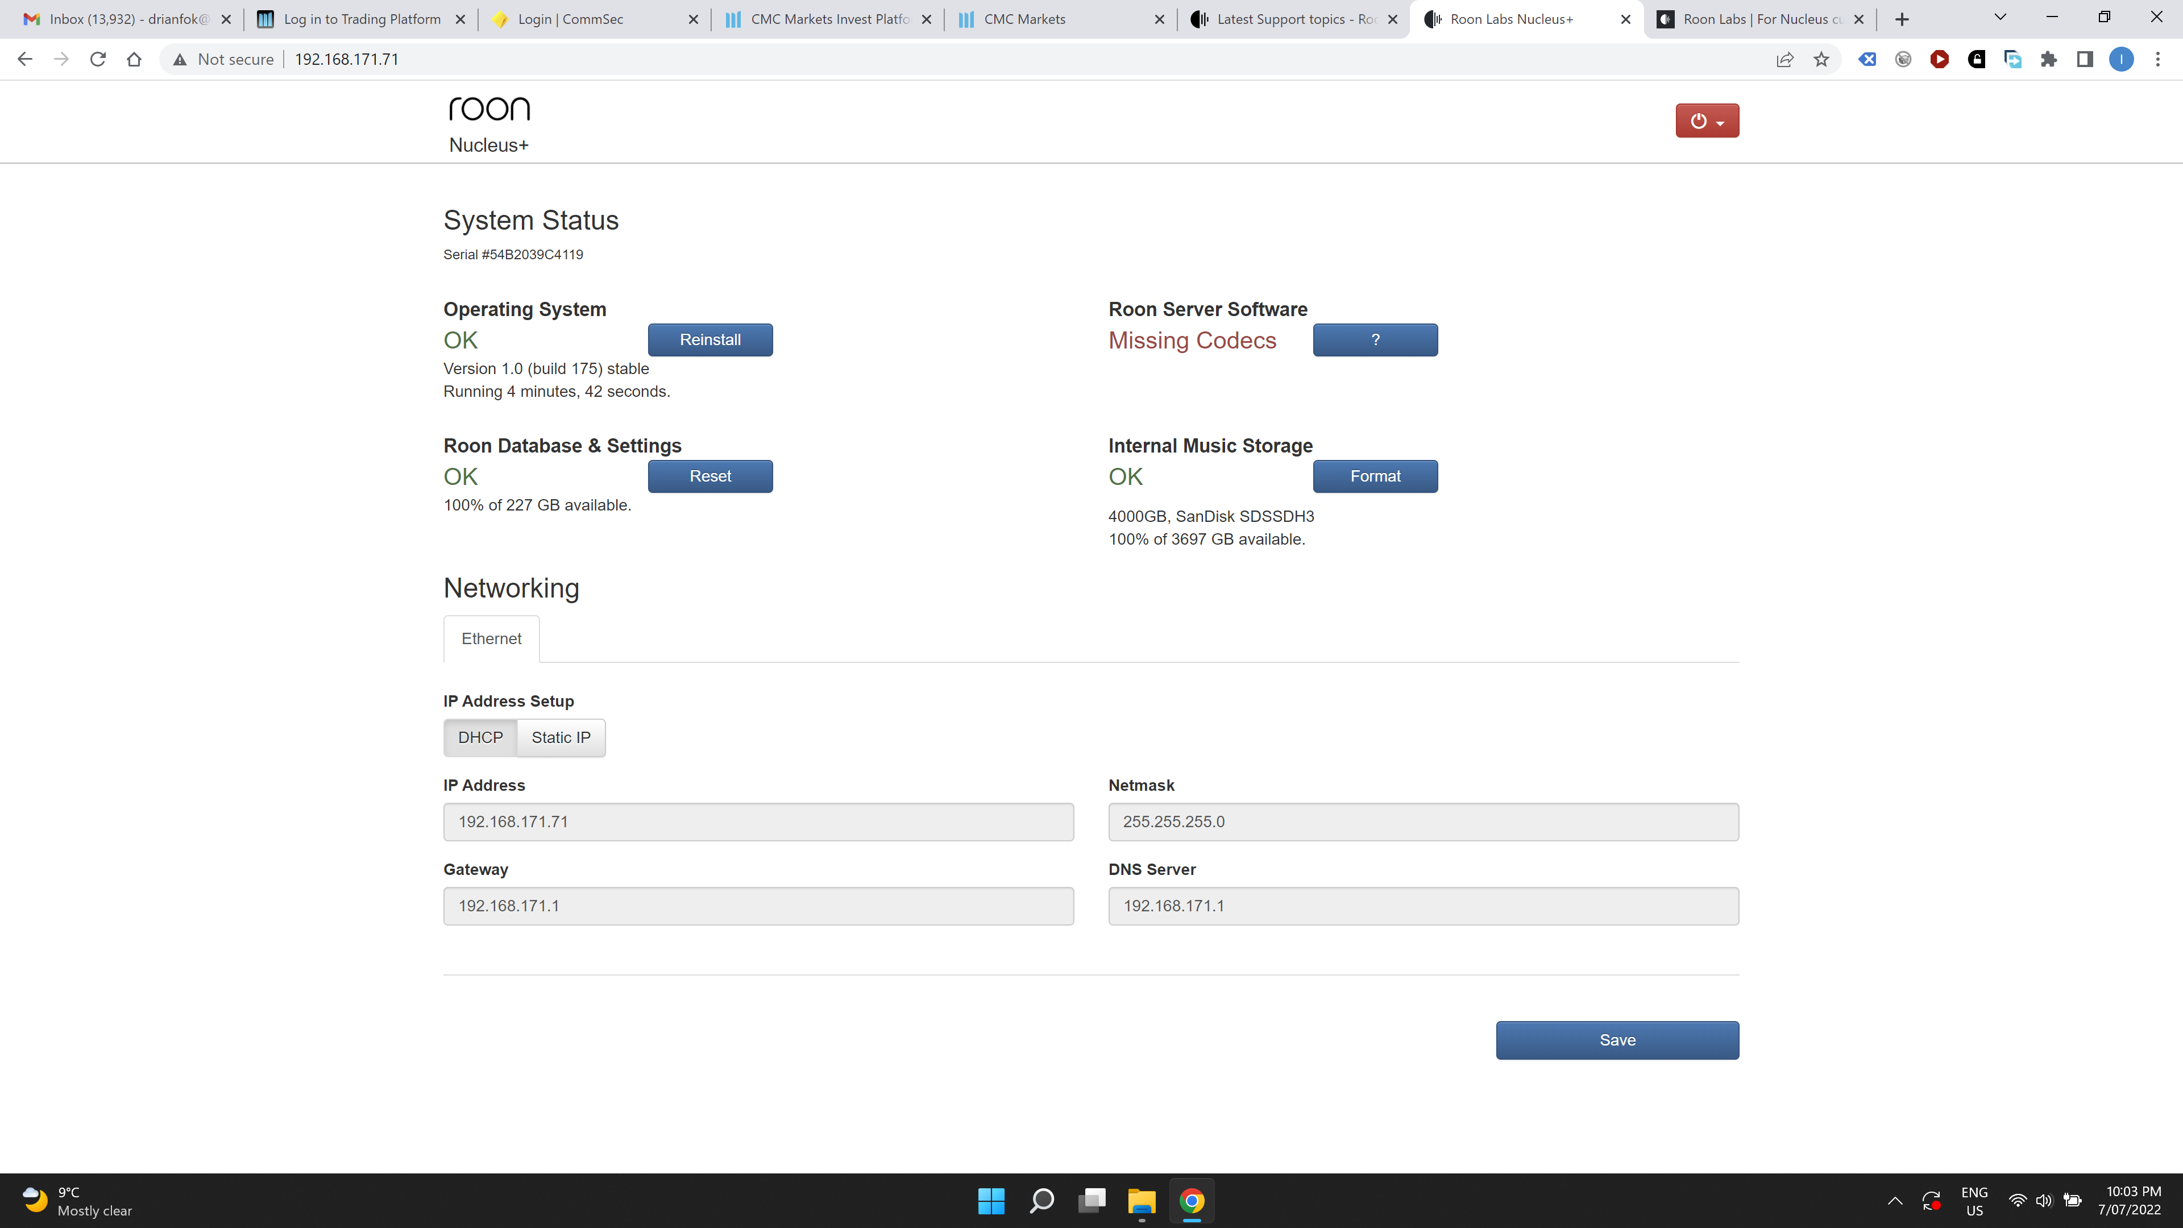Open the red power dropdown button
Image resolution: width=2183 pixels, height=1228 pixels.
(x=1707, y=121)
